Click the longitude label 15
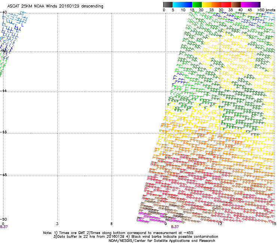Viewport: 277px width, 243px height. [x=274, y=224]
